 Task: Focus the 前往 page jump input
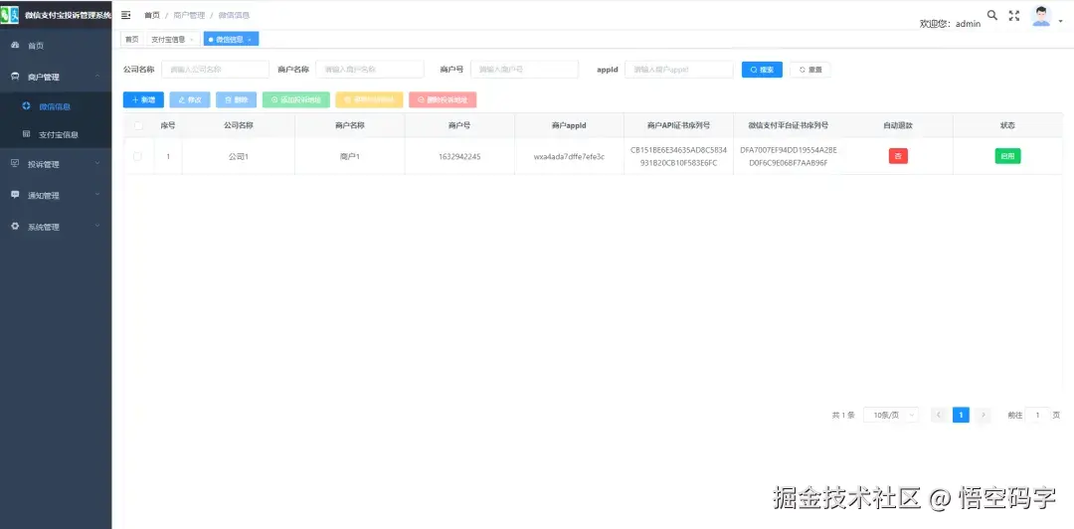[1037, 415]
